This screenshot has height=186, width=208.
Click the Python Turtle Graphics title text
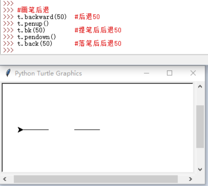tap(48, 73)
